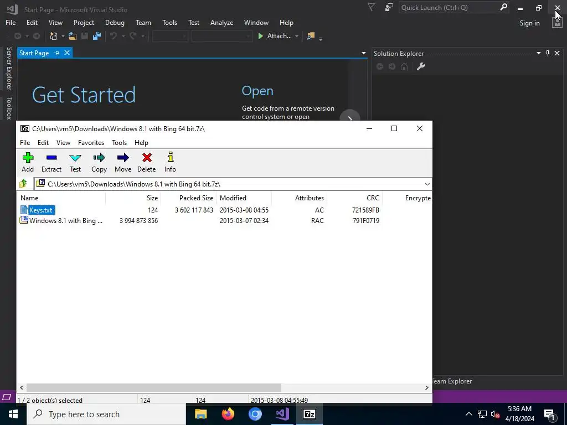Open the Toolbox side tab
The width and height of the screenshot is (567, 425).
pyautogui.click(x=9, y=108)
